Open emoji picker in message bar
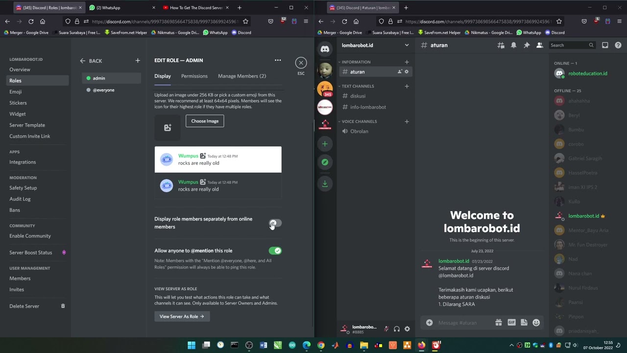This screenshot has height=353, width=627. pos(536,323)
